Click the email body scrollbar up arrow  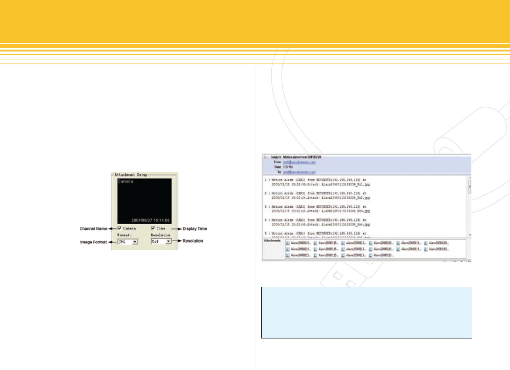[x=470, y=178]
